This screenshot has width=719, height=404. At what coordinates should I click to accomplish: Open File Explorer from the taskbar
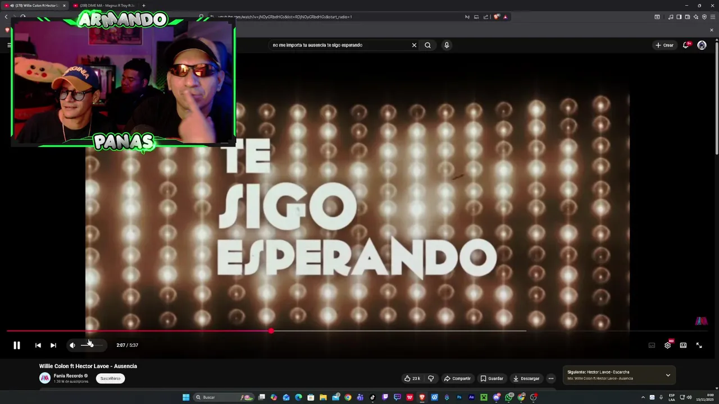[323, 397]
